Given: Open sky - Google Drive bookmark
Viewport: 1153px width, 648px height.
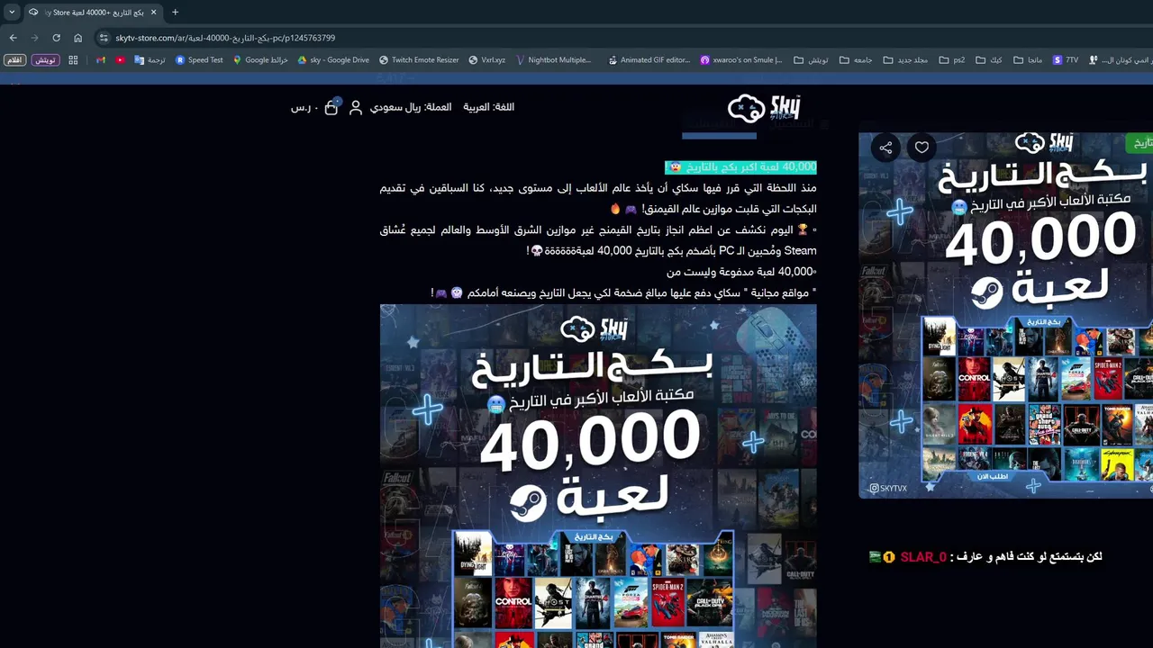Looking at the screenshot, I should 333,60.
